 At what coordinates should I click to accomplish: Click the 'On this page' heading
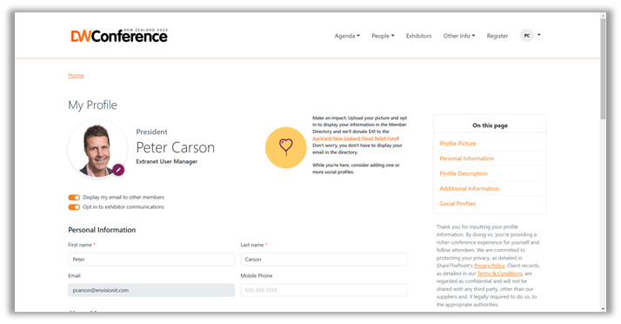click(x=490, y=125)
